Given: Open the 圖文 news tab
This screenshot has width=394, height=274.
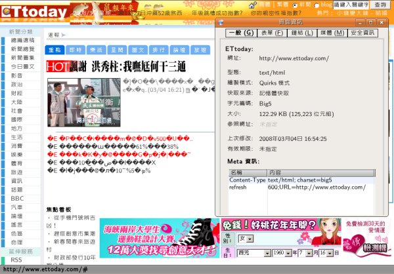Looking at the screenshot, I should point(138,50).
